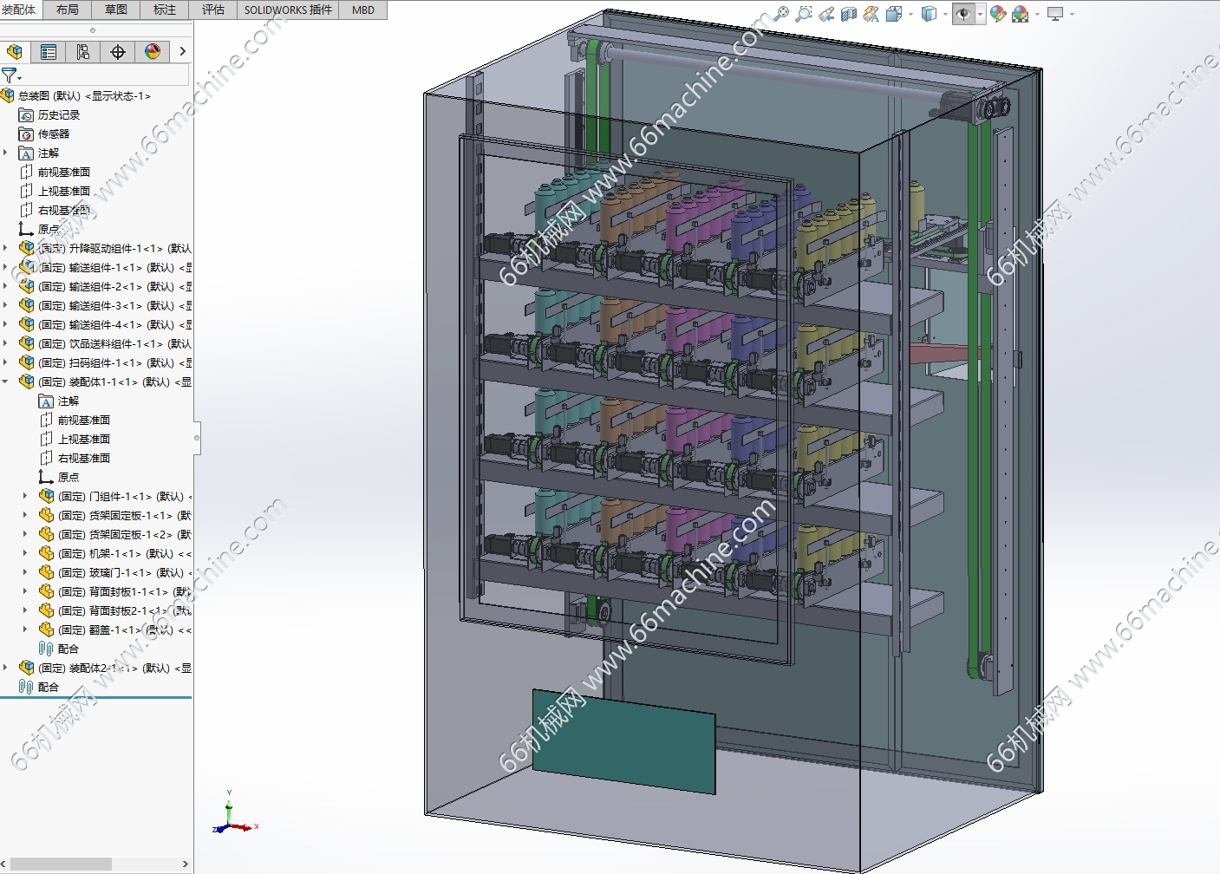Image resolution: width=1220 pixels, height=874 pixels.
Task: Open the FeatureManager design tree tab
Action: coord(15,52)
